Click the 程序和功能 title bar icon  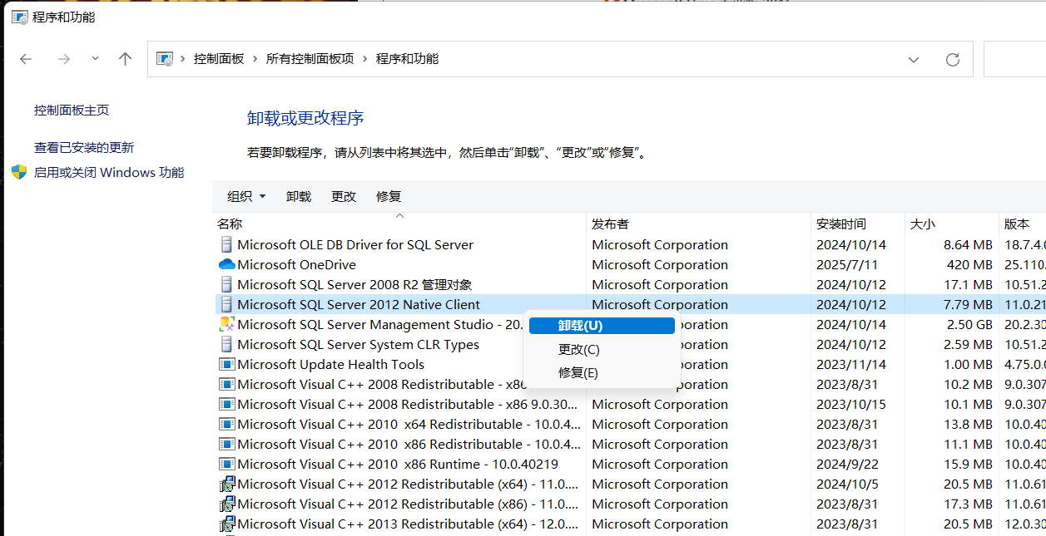(19, 17)
